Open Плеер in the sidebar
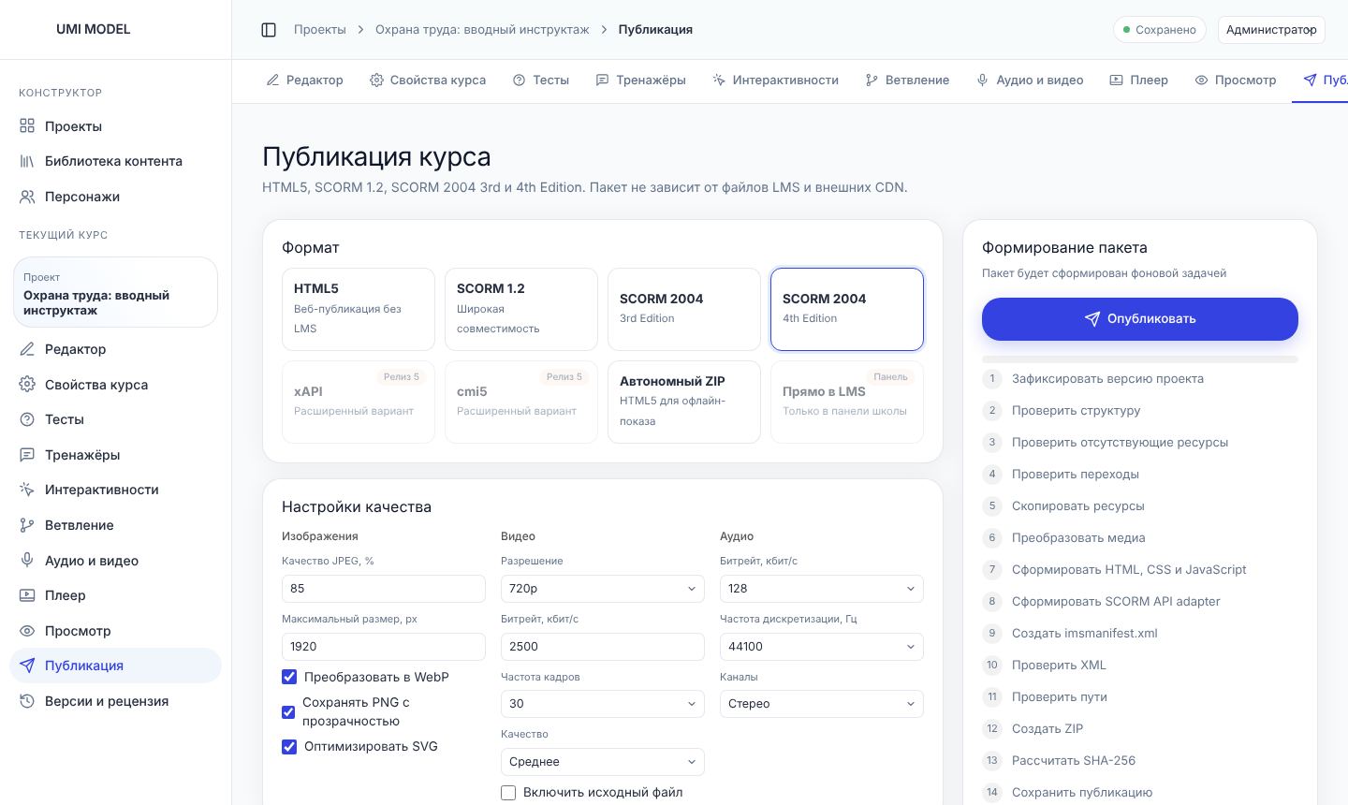This screenshot has width=1348, height=805. 115,595
